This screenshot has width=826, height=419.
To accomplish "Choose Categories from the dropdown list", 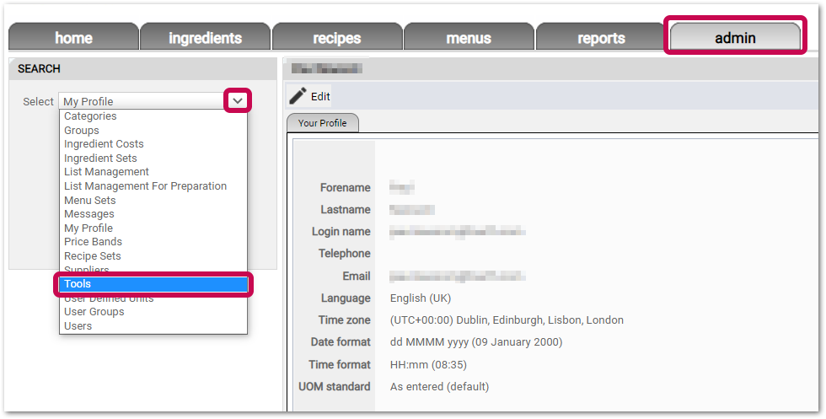I will (153, 116).
